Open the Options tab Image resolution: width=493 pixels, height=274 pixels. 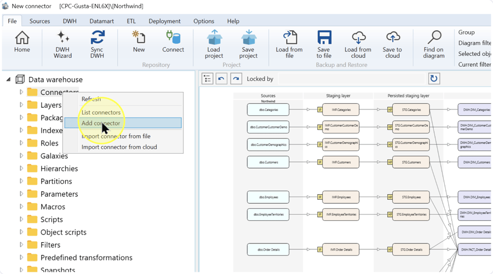coord(204,21)
